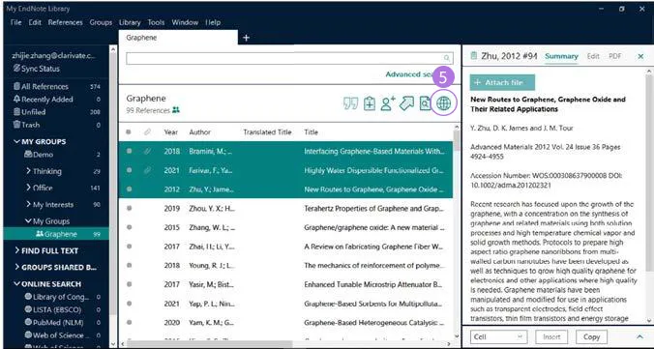Screen dimensions: 654x349
Task: Toggle read status dot for Zhou 2019
Action: point(129,208)
